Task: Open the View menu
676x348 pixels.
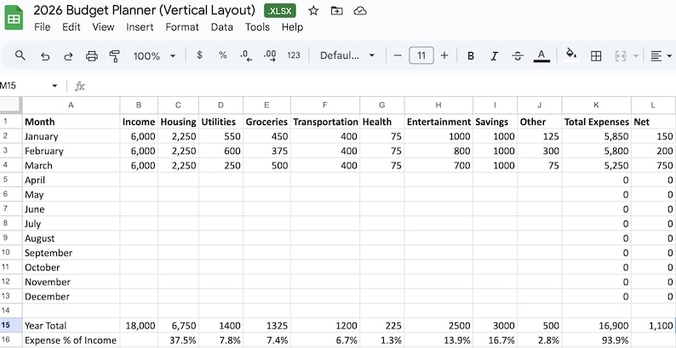Action: tap(103, 27)
